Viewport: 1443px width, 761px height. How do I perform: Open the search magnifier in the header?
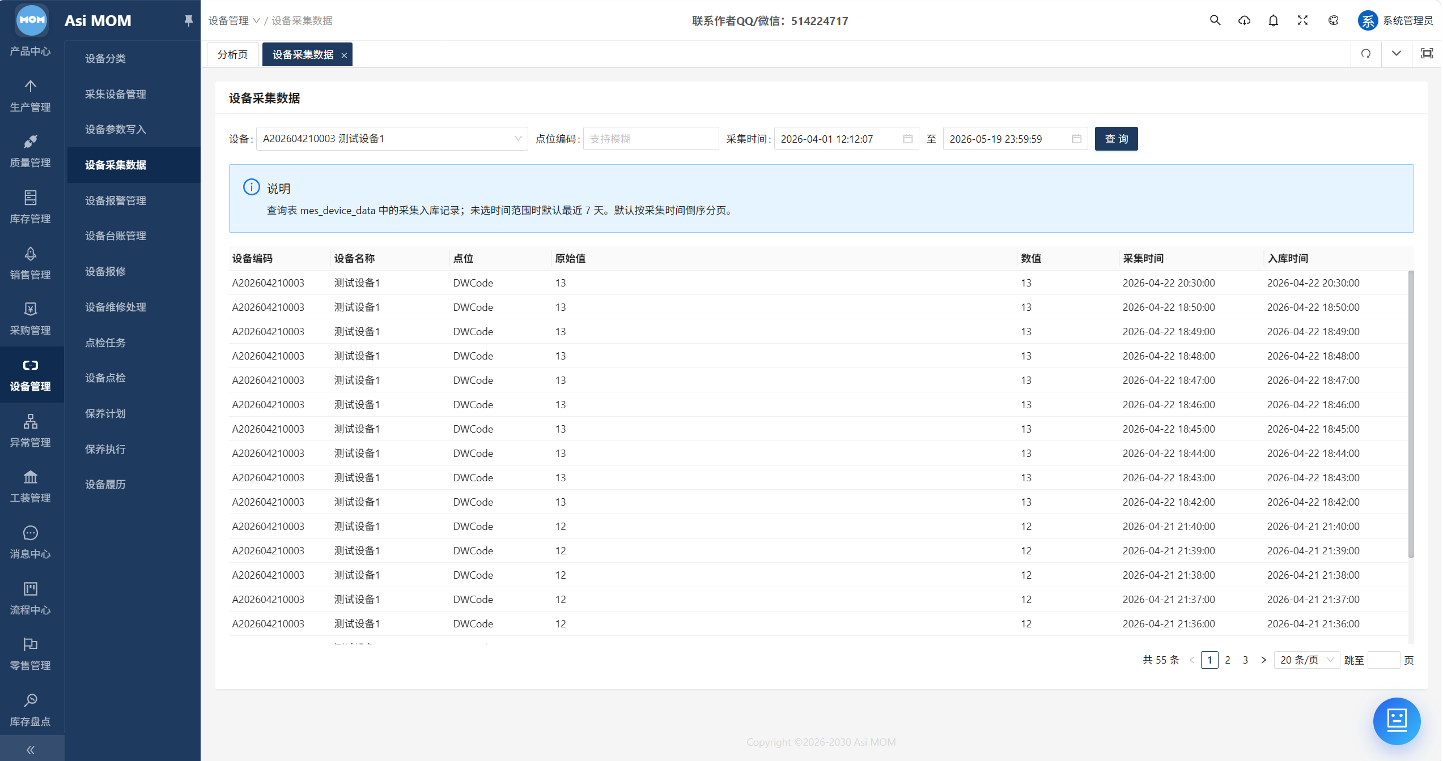(1215, 20)
